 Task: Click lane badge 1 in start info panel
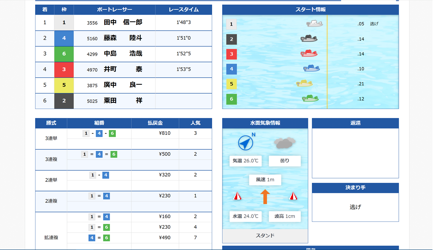[x=231, y=24]
